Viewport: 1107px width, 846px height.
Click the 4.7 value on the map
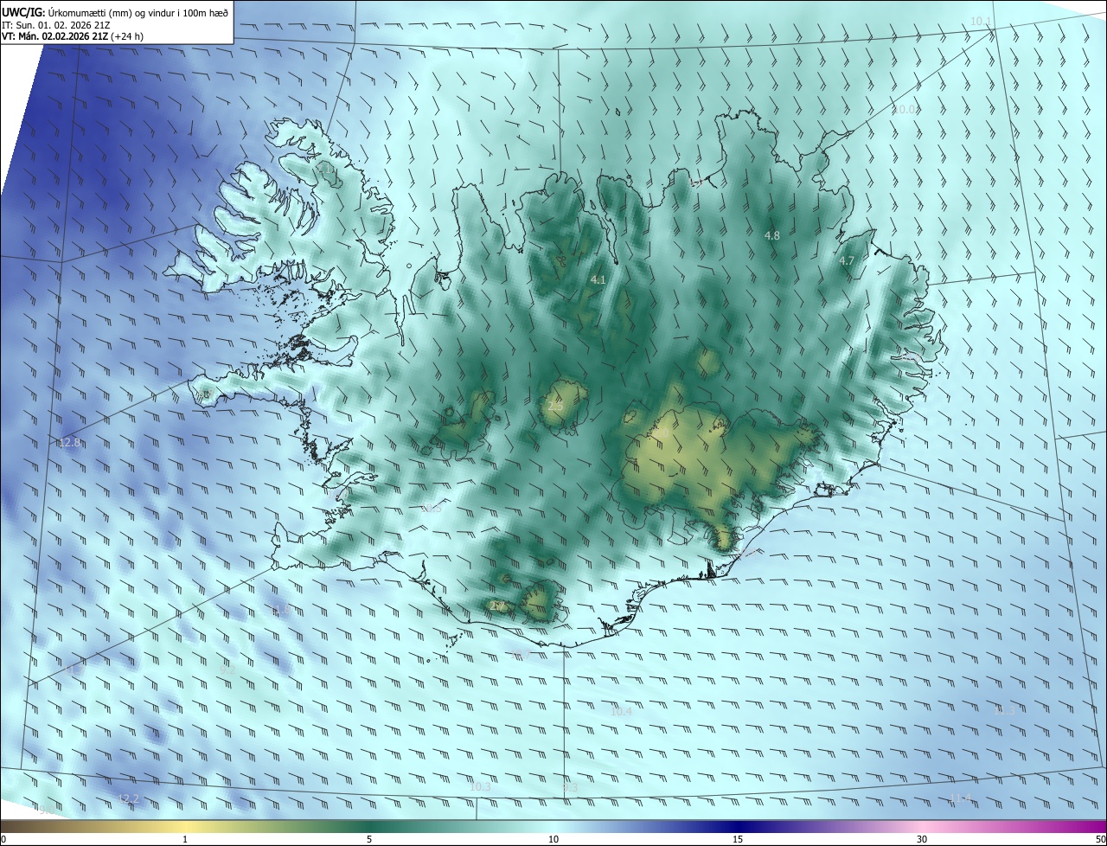point(847,260)
